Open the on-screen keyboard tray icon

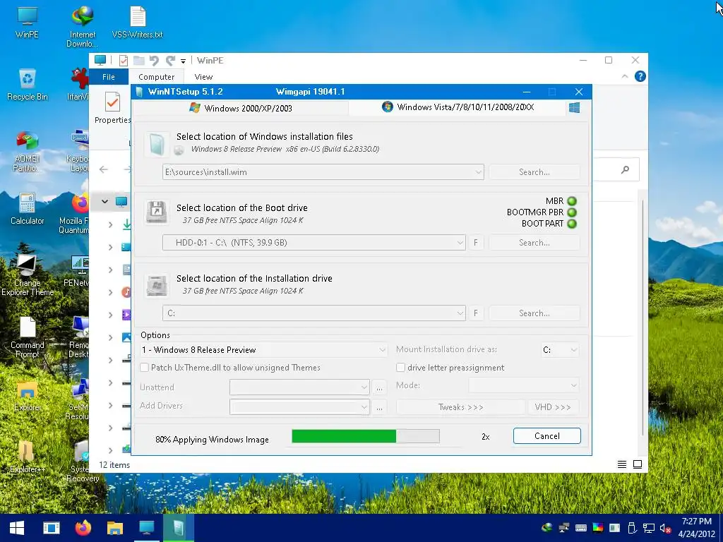pyautogui.click(x=580, y=528)
